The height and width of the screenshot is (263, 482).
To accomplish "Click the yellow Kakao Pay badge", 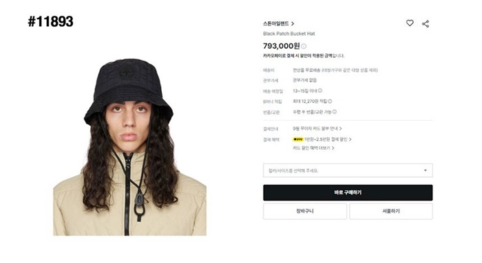I will click(x=298, y=139).
